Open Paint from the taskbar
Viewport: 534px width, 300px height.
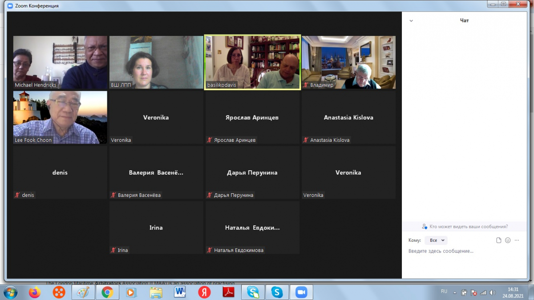point(83,292)
